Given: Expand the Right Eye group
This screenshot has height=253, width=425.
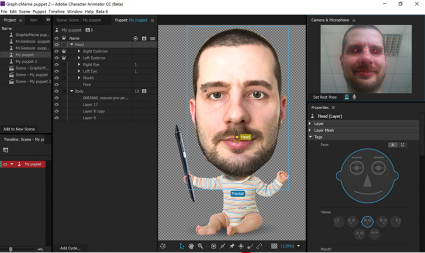Looking at the screenshot, I should [79, 65].
